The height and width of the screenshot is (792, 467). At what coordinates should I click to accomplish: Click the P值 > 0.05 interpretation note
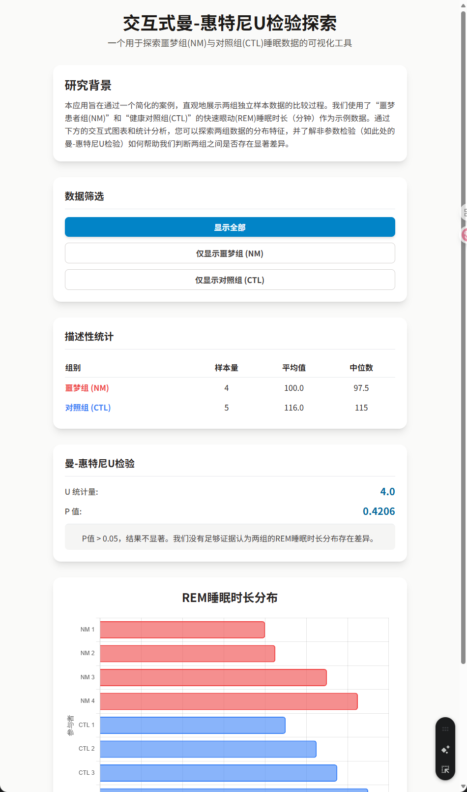230,537
